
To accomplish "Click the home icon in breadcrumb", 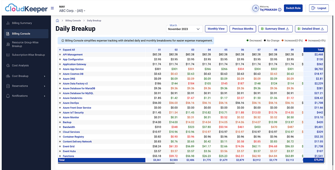I will [58, 21].
